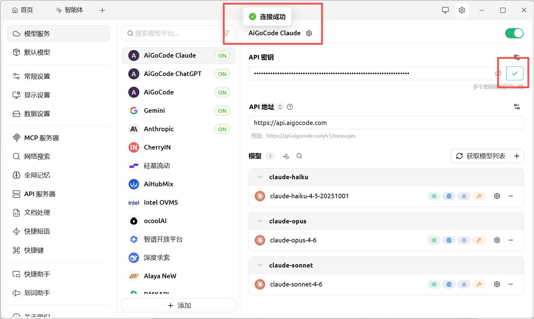Viewport: 534px width, 319px height.
Task: Click search icon beside 模型 heading
Action: pos(300,156)
